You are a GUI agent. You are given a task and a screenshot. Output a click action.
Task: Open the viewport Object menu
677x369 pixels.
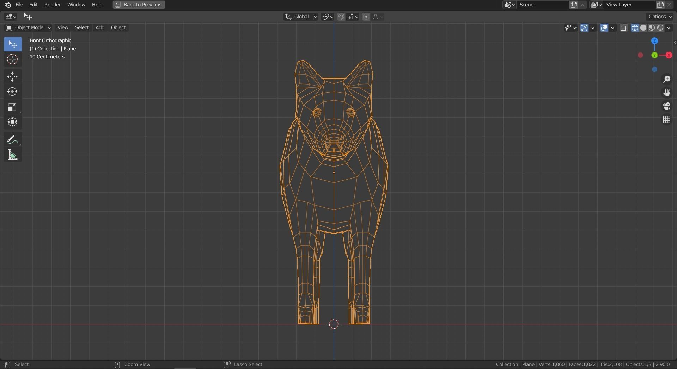(x=118, y=27)
